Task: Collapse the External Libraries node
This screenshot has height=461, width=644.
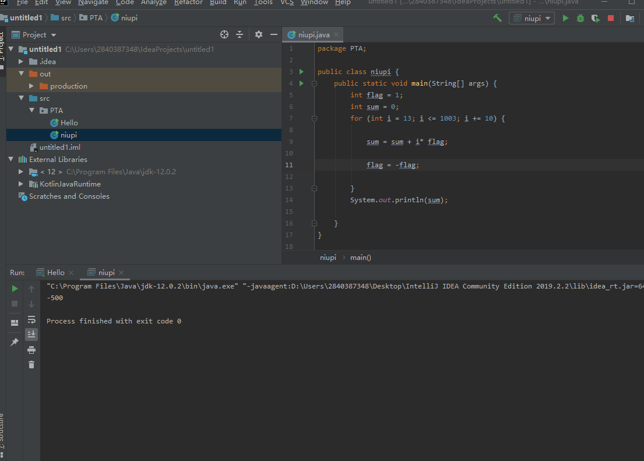Action: (x=11, y=160)
